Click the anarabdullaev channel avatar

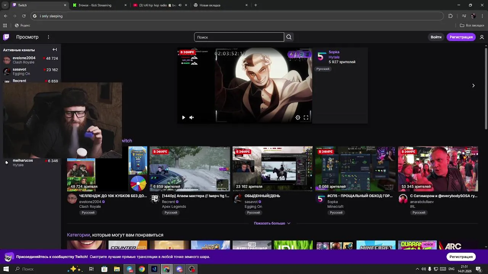(x=403, y=199)
